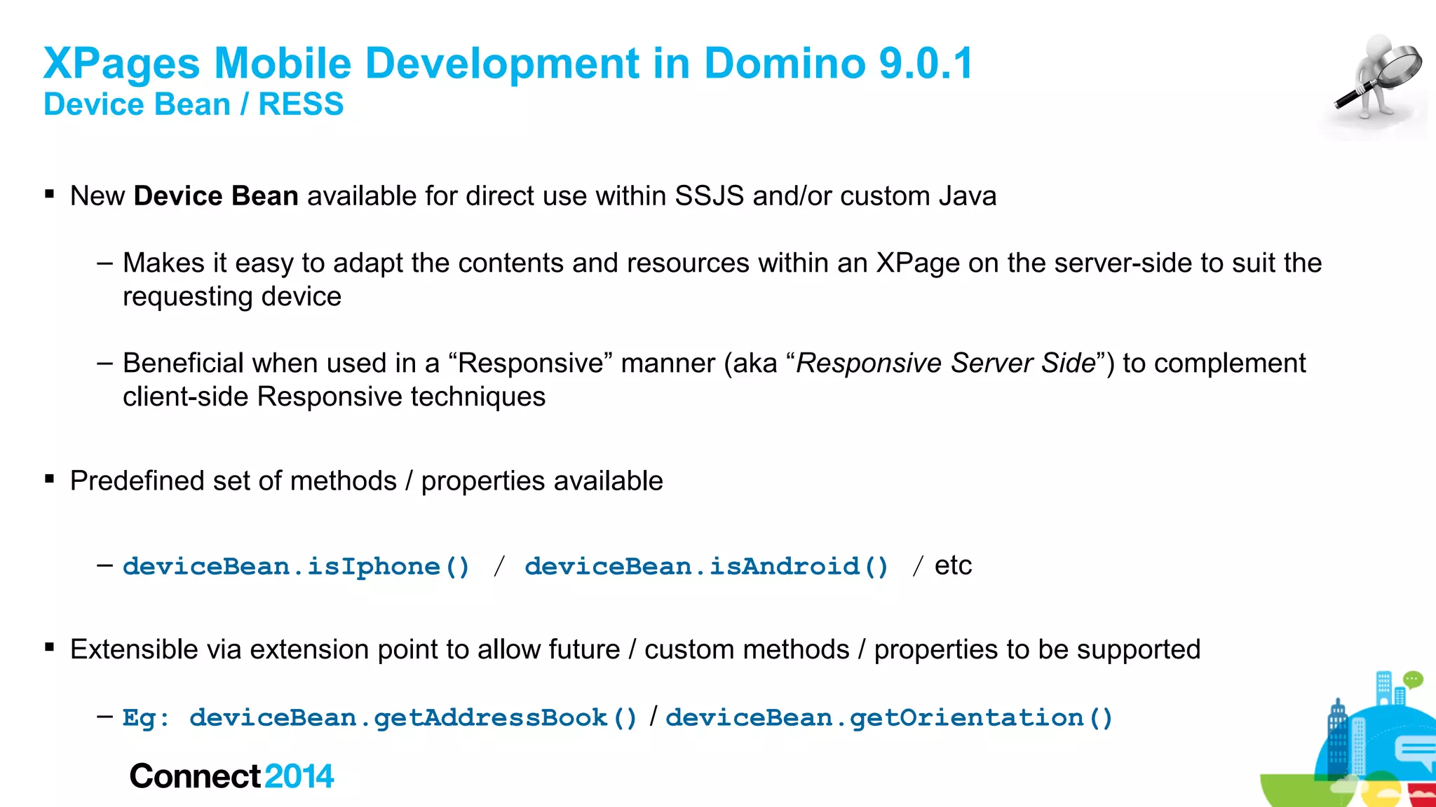The width and height of the screenshot is (1436, 807).
Task: Click 'Predefined set of methods / properties available'
Action: 367,481
